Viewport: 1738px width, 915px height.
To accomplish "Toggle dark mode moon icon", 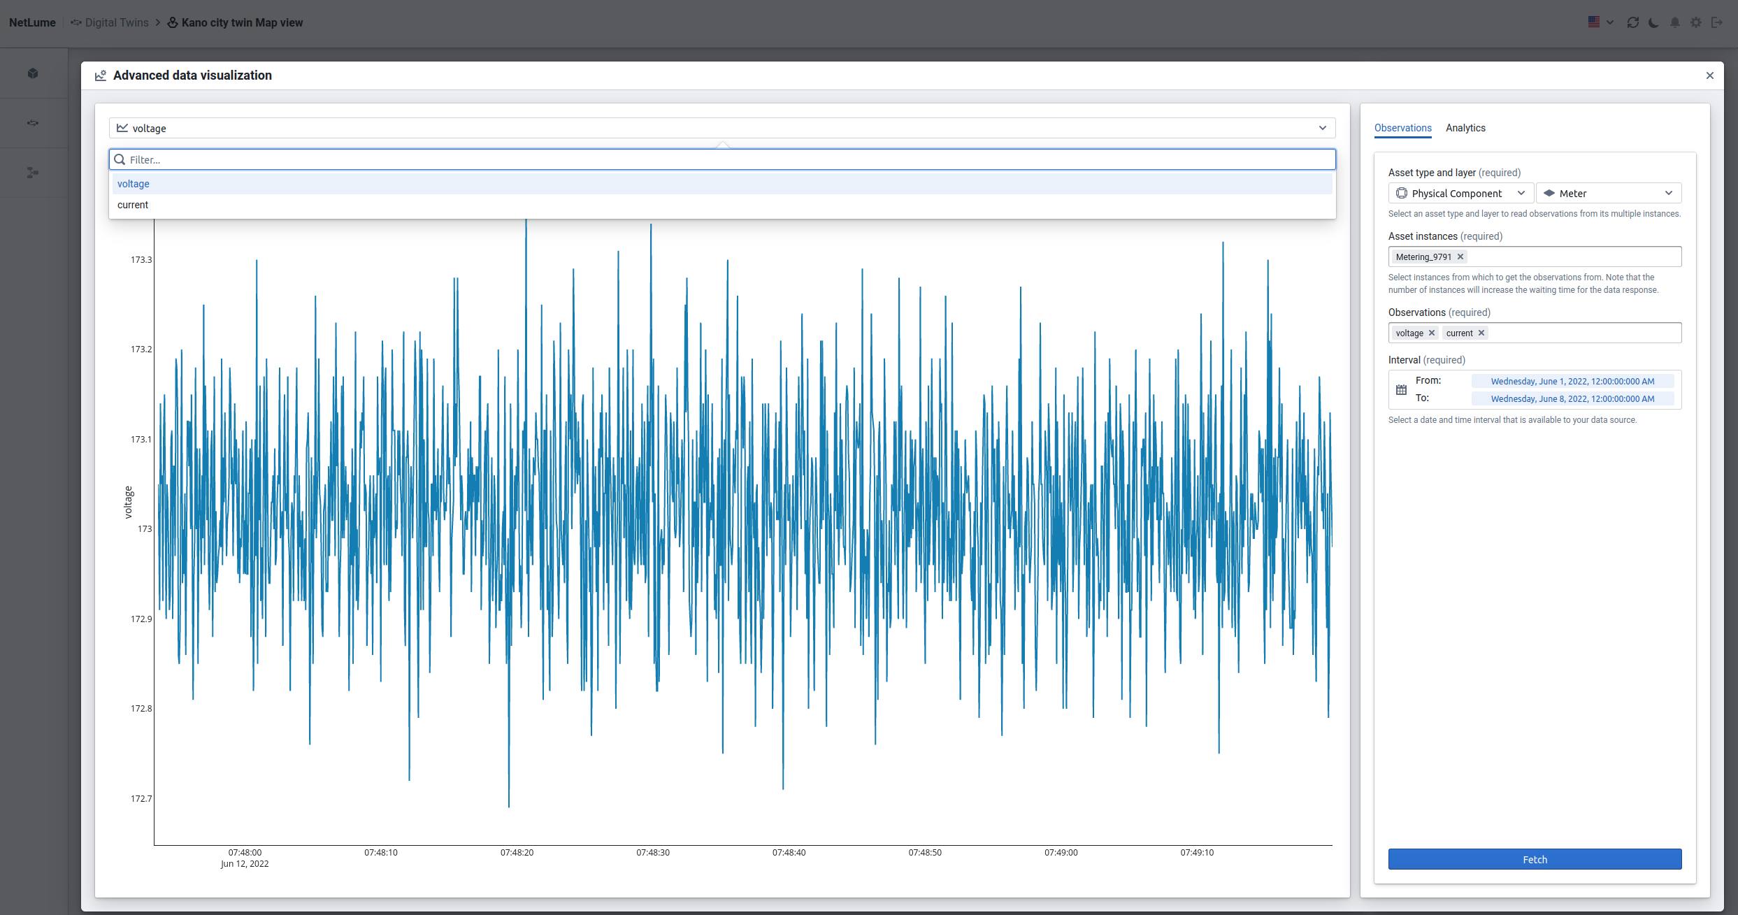I will (1653, 22).
